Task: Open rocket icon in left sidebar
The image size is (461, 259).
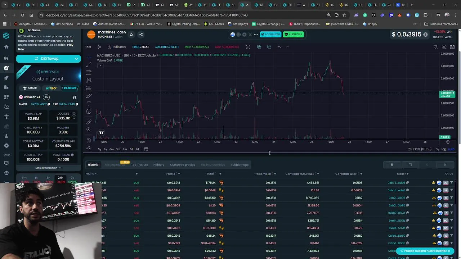Action: tap(6, 78)
